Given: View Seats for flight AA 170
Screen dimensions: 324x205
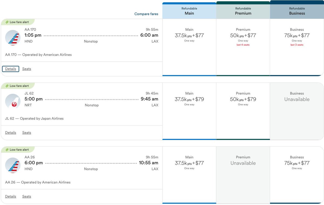Looking at the screenshot, I should coord(27,69).
